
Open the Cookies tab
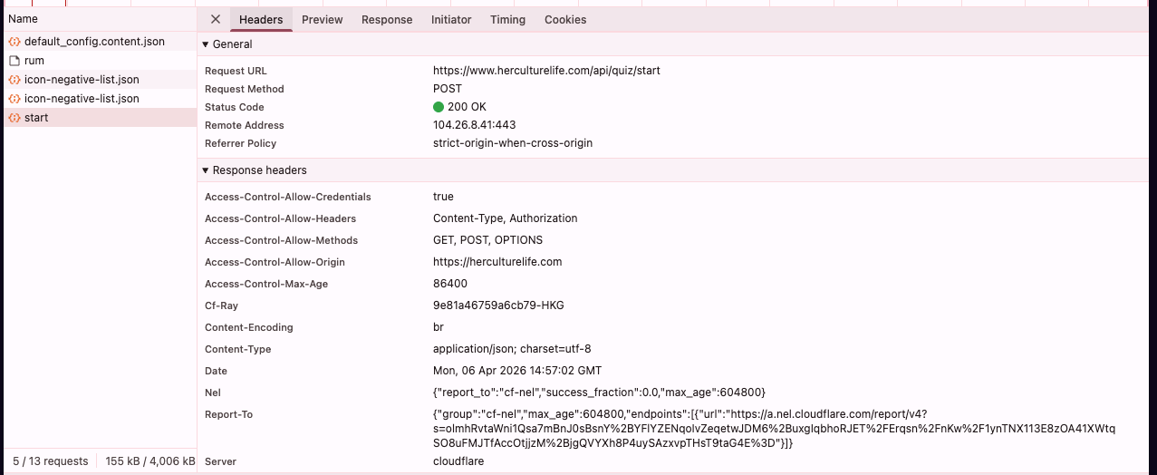[565, 20]
